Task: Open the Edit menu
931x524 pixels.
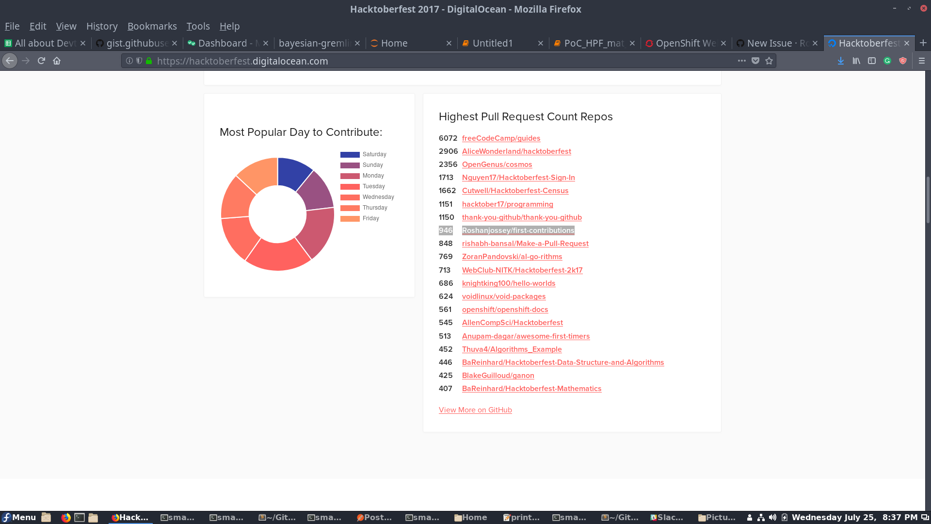Action: [x=38, y=26]
